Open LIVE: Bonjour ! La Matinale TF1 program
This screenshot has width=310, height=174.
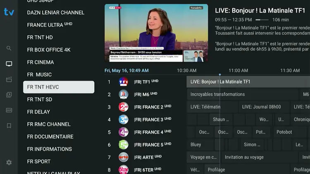[x=248, y=82]
